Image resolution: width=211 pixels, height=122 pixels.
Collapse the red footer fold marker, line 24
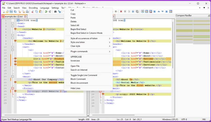coord(12,88)
